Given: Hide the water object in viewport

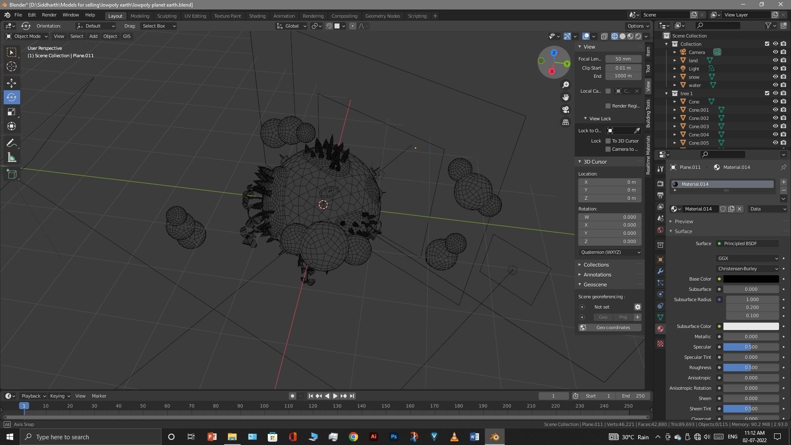Looking at the screenshot, I should pos(775,85).
